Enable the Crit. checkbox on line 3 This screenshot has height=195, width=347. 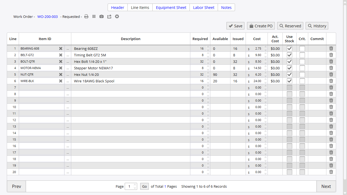pyautogui.click(x=302, y=61)
